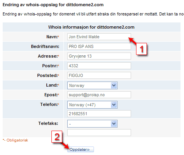Viewport: 184px width, 155px height.
Task: Focus the Adresse field showing Gryvjene 13
Action: point(99,56)
